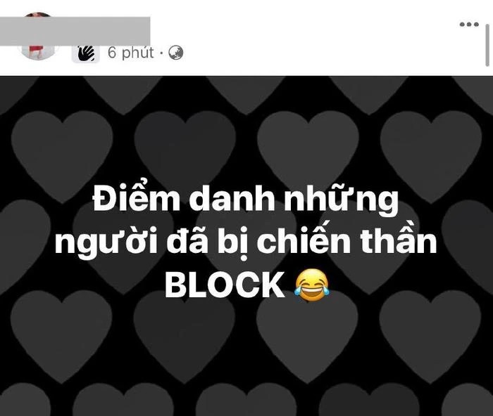Screen dimensions: 493x416
Task: Click the dot separator after "6 phút"
Action: [x=161, y=53]
